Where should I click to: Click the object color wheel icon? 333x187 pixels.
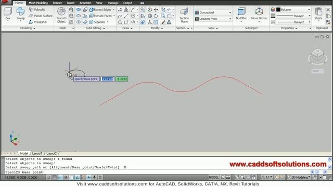coord(273,9)
